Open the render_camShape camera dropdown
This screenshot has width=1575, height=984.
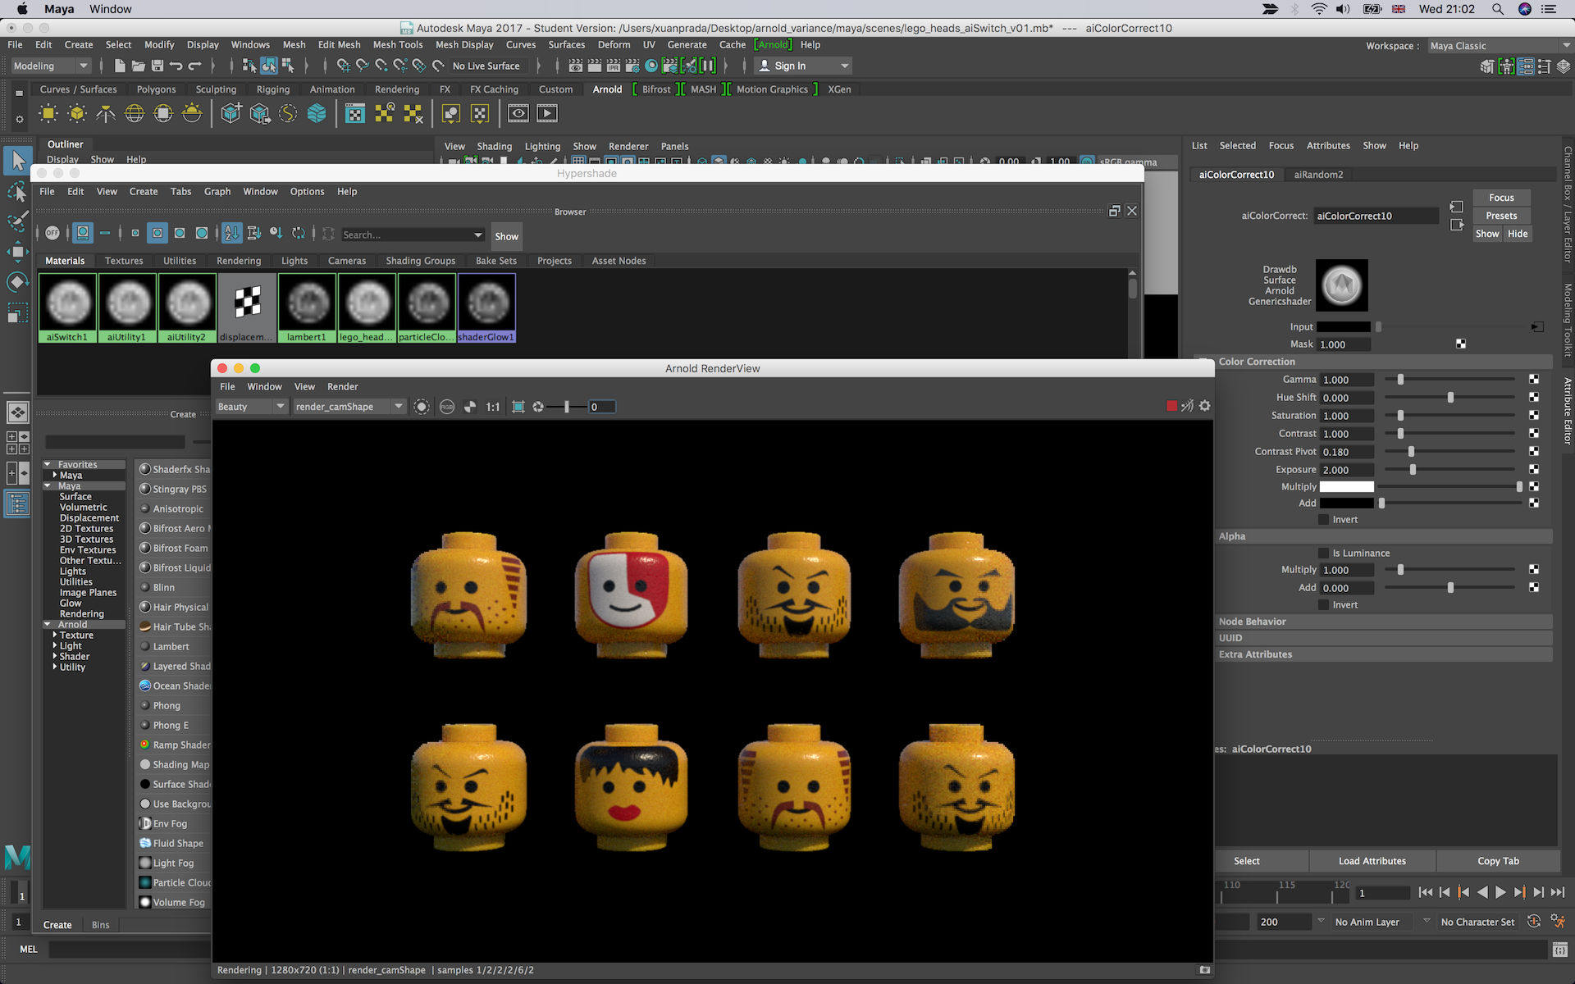point(349,407)
